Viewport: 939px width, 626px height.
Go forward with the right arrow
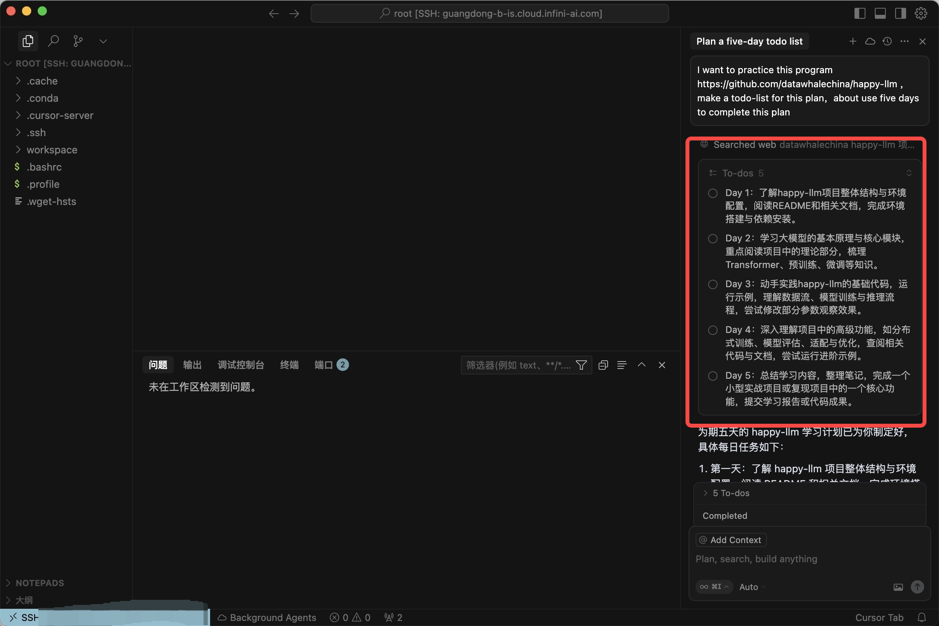(x=294, y=14)
